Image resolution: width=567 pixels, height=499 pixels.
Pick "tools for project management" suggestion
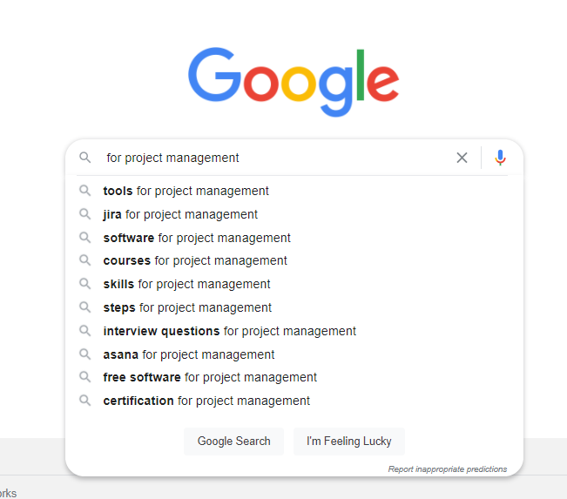click(x=186, y=191)
